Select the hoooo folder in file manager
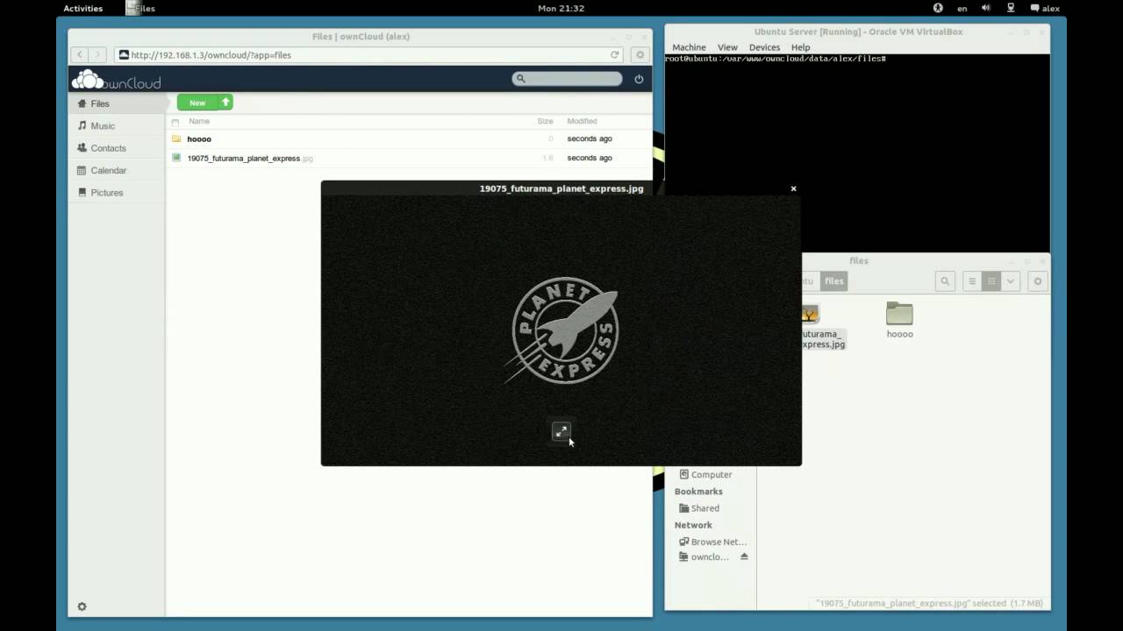Image resolution: width=1123 pixels, height=631 pixels. pos(899,320)
